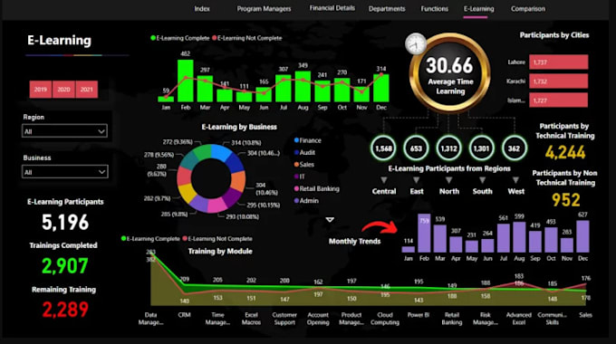This screenshot has width=616, height=344.
Task: Click Cloud Computing module axis label
Action: (385, 319)
